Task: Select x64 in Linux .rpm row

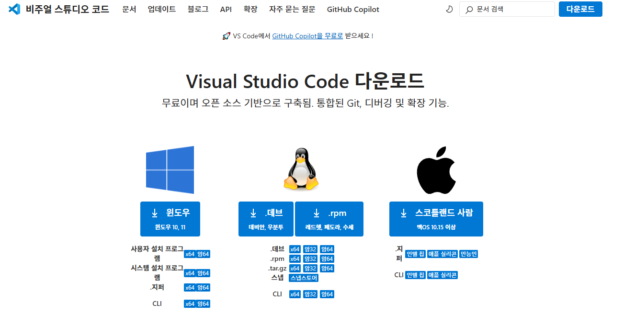Action: point(295,259)
